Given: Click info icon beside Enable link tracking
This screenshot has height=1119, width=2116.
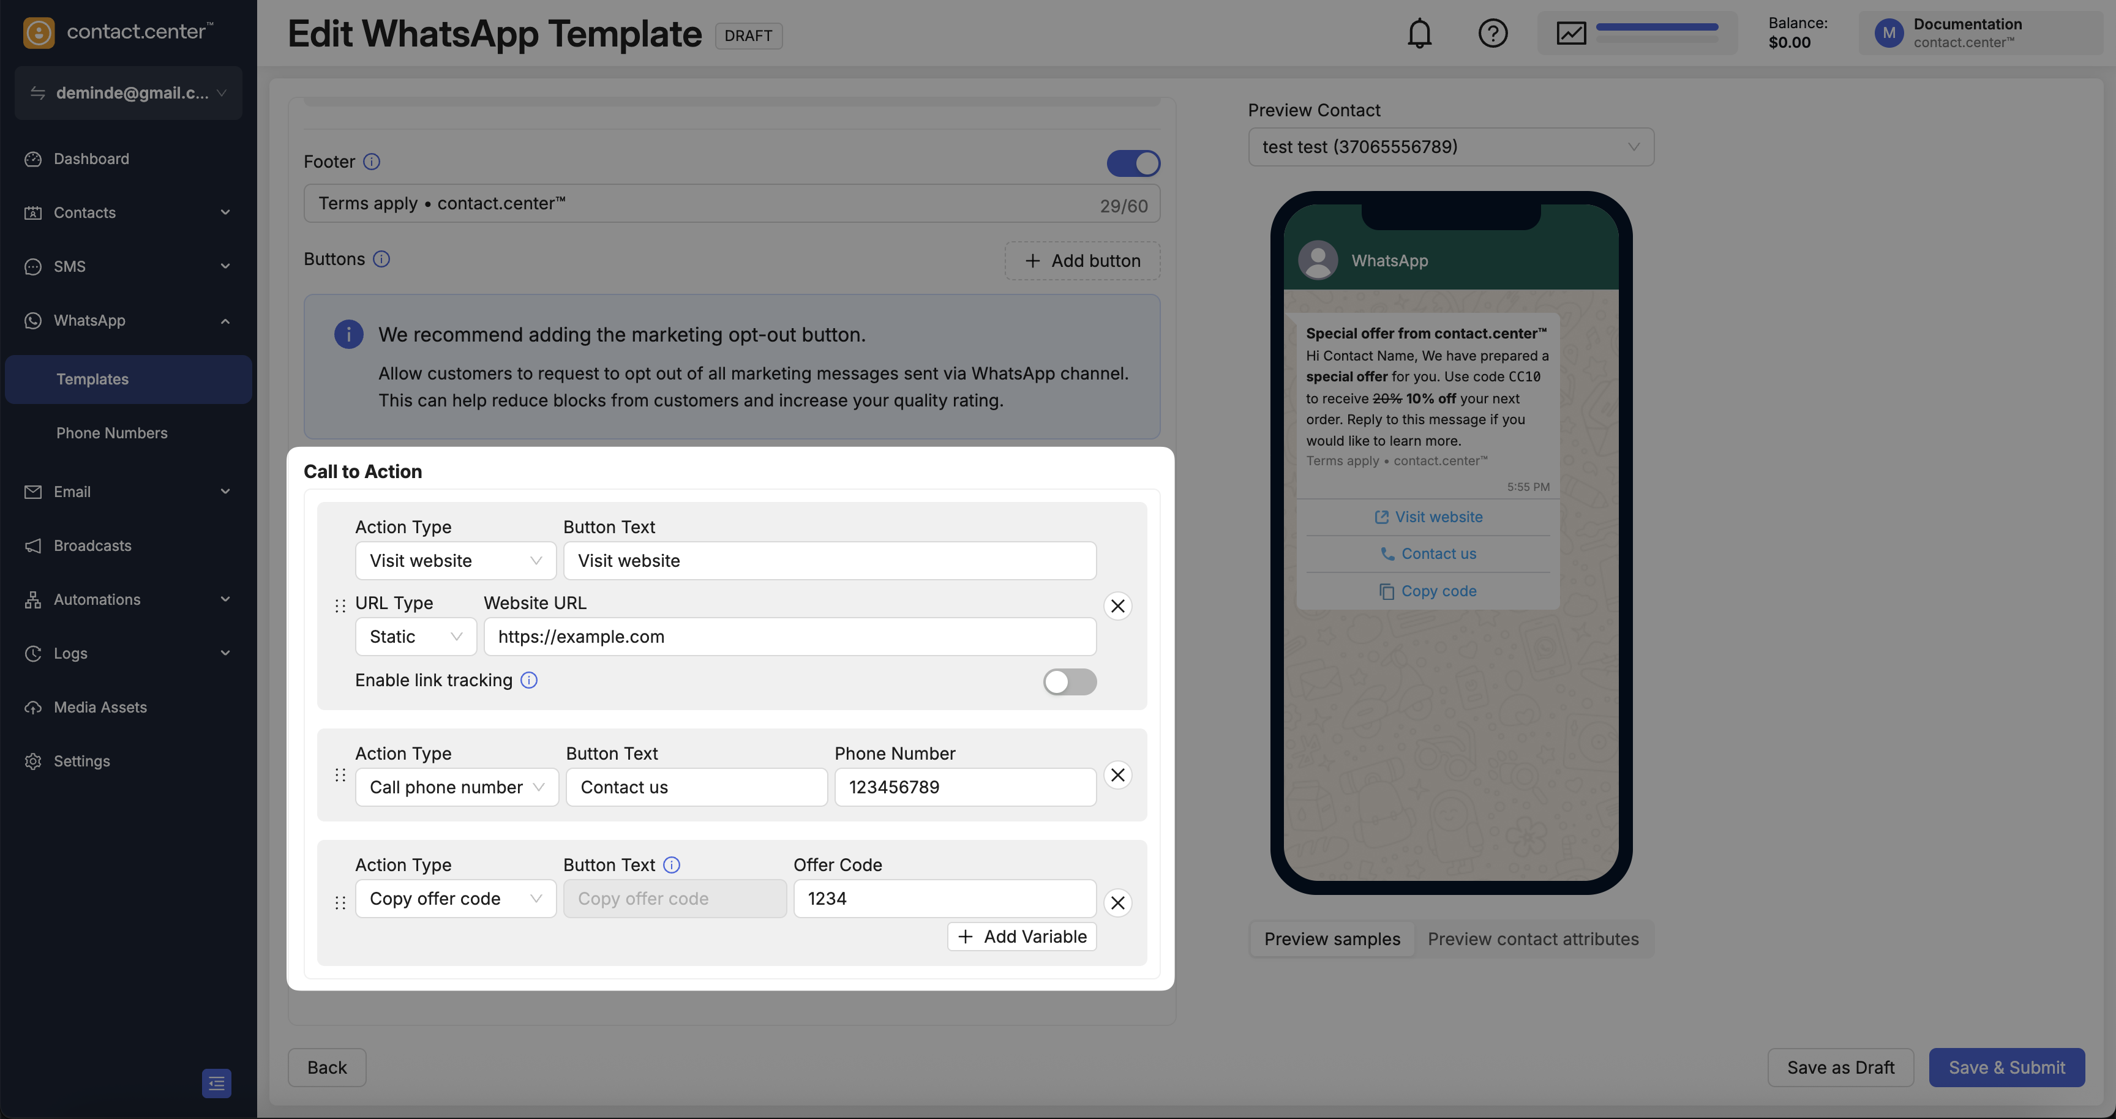Looking at the screenshot, I should tap(529, 679).
